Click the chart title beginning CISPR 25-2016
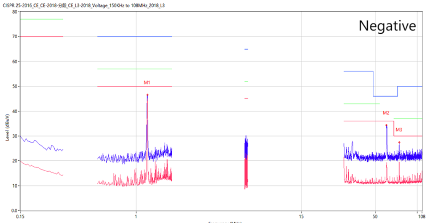The width and height of the screenshot is (430, 223). click(x=84, y=5)
